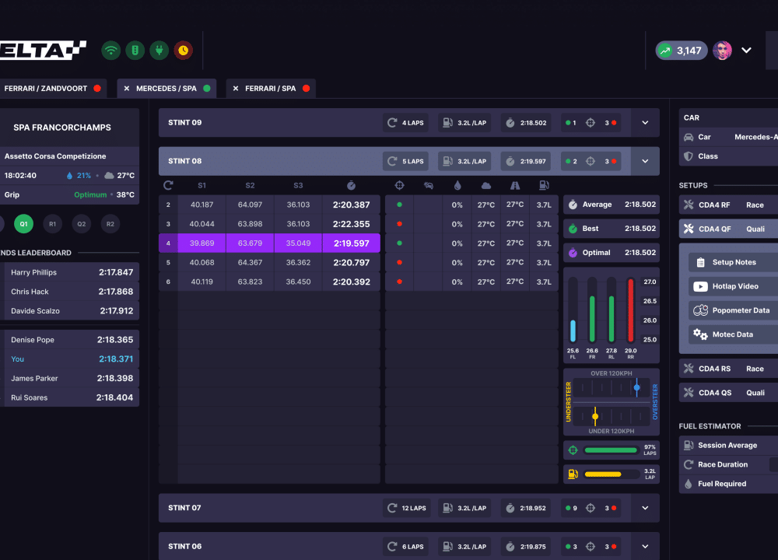The image size is (778, 560).
Task: Select the Q2 session round button
Action: tap(81, 224)
